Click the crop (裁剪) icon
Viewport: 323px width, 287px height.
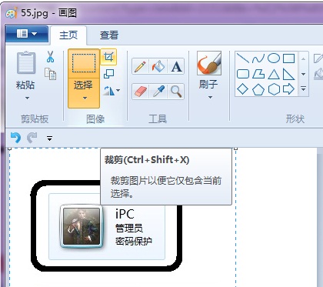click(108, 57)
